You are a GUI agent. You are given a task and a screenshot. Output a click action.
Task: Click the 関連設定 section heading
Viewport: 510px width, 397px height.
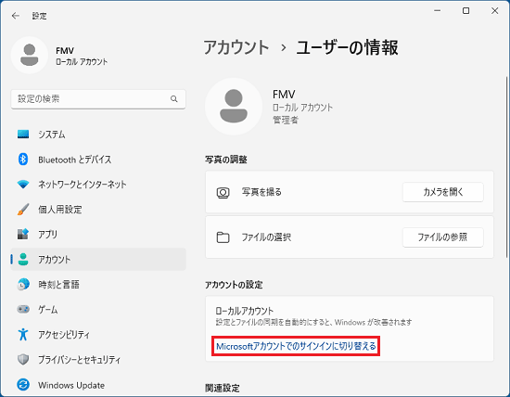point(223,388)
